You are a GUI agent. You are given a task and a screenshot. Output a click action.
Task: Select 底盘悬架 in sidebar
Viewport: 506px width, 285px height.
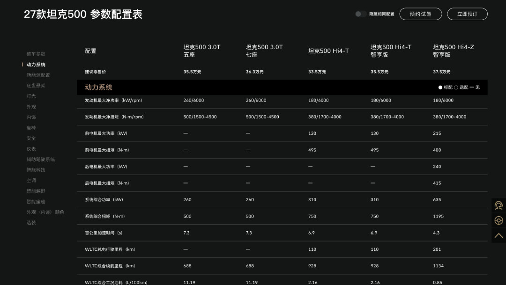(x=36, y=86)
